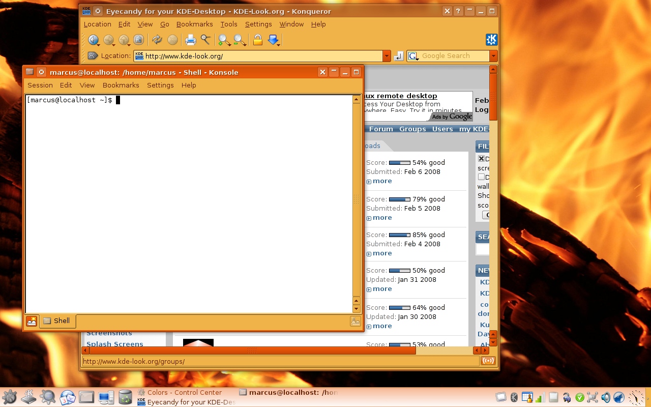Screen dimensions: 651x407
Task: Open the Groups link on KDE-Look
Action: 412,129
